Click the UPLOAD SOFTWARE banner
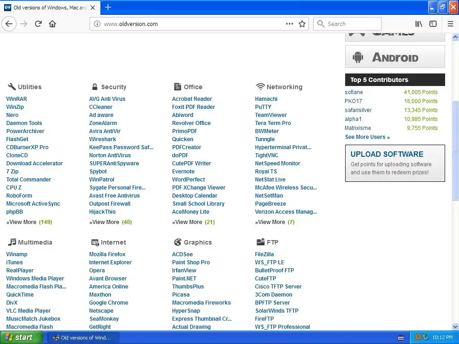Screen dimensions: 459x344 tap(395, 163)
